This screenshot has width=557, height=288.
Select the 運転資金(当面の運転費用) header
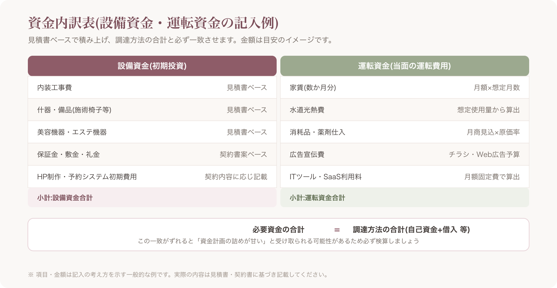(405, 66)
